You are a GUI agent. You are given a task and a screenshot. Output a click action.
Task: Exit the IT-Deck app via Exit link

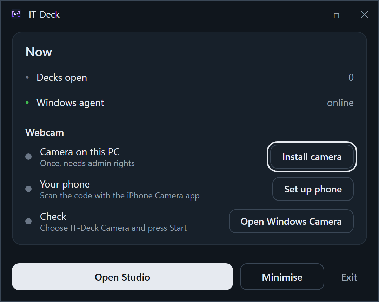(349, 277)
